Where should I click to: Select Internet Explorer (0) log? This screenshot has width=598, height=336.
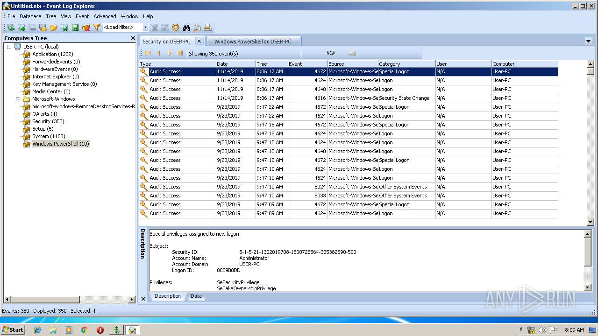[56, 77]
